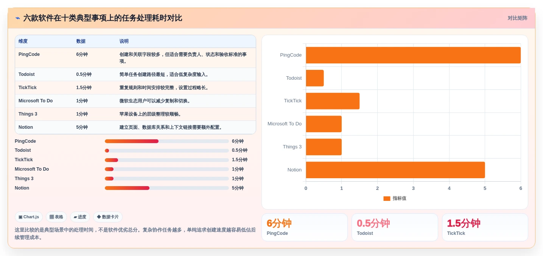Click the Todoist progress bar

click(x=167, y=151)
